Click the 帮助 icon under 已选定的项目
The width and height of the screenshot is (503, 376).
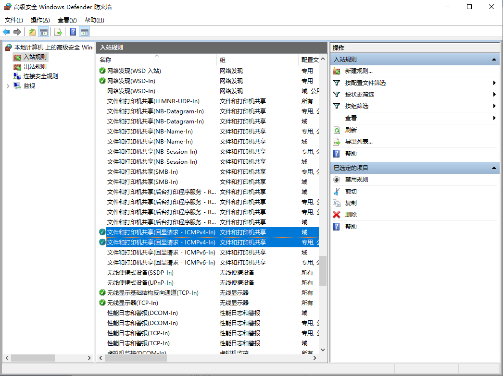pos(337,227)
